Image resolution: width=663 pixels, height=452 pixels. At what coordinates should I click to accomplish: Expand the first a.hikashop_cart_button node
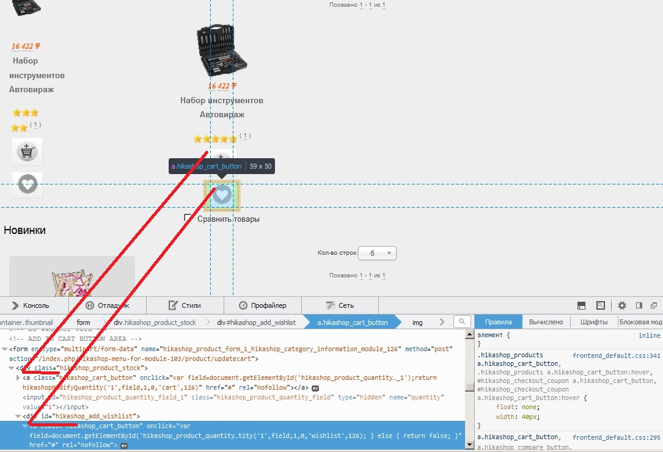click(x=18, y=377)
